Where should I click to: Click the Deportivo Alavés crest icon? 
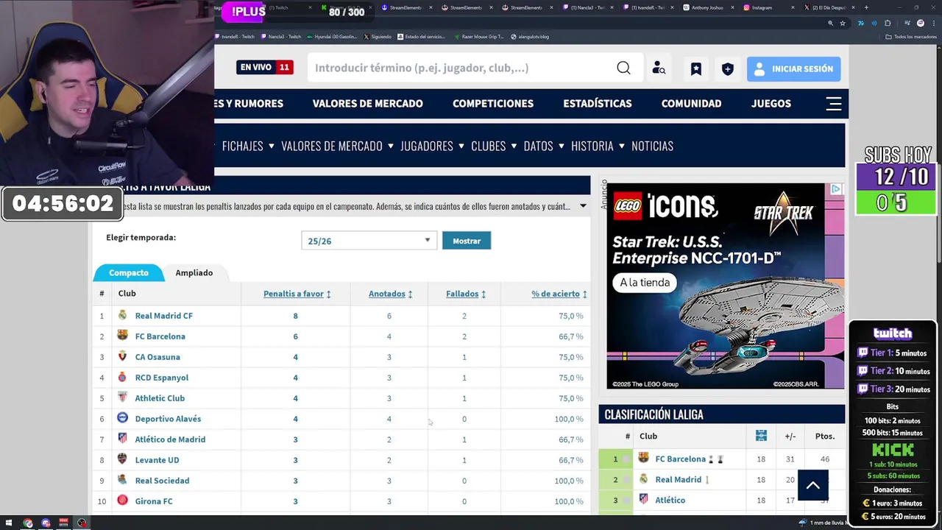pos(122,418)
